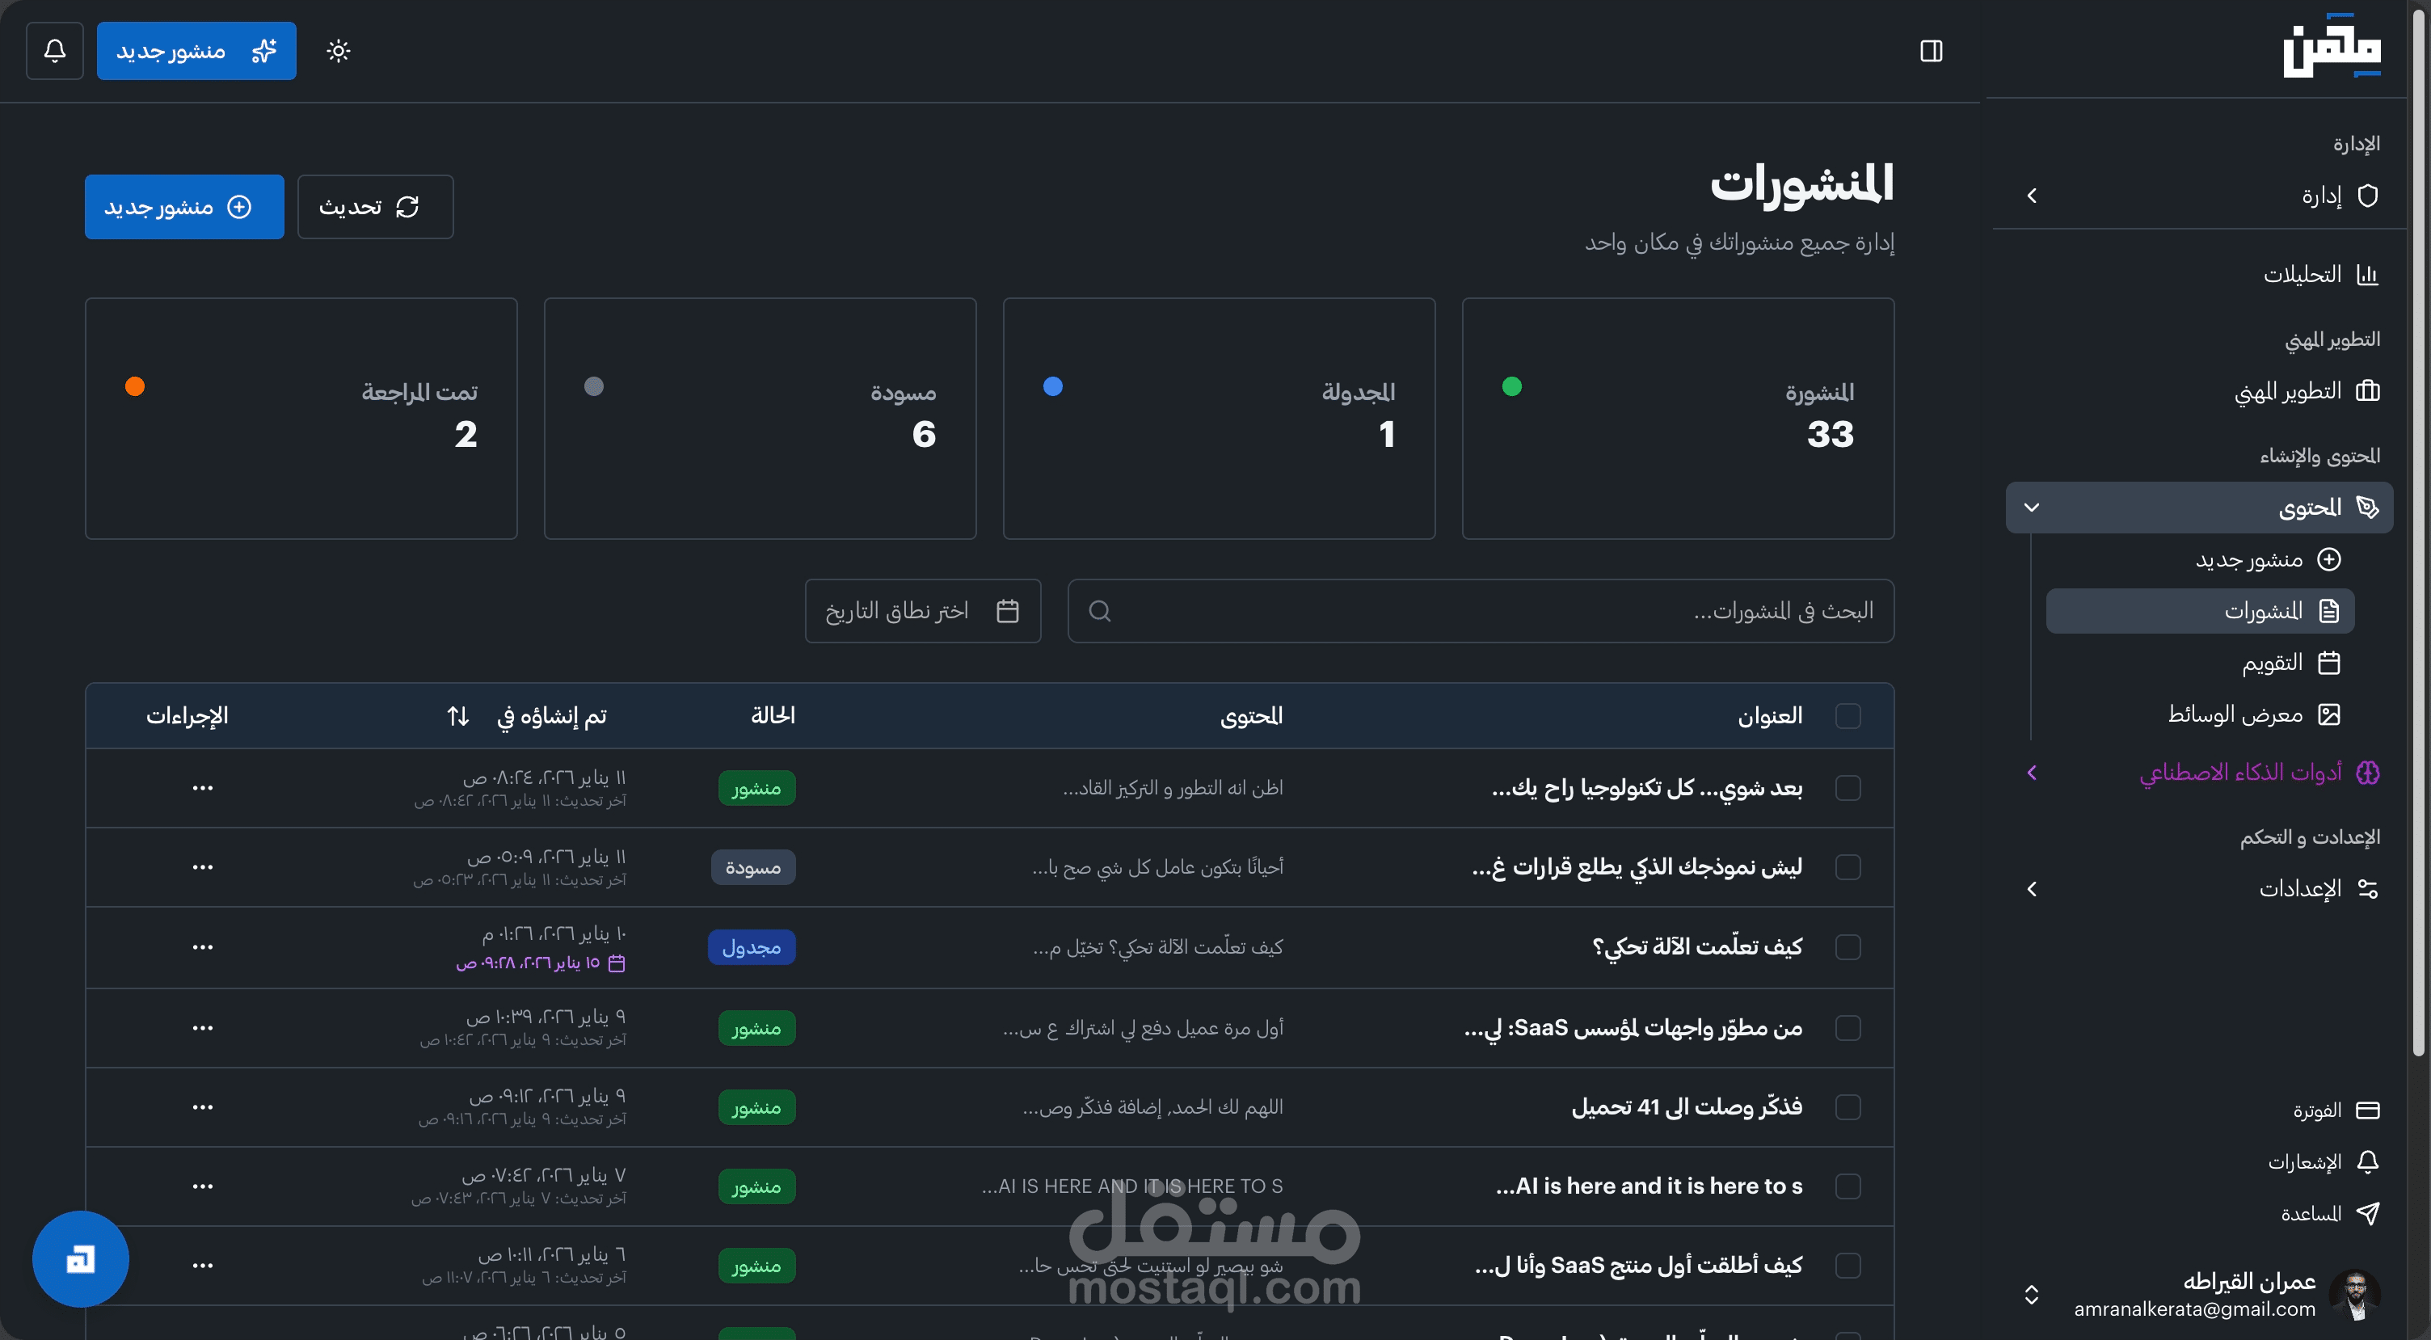Click the sort arrows beside تم إنشاؤه في

(x=457, y=716)
